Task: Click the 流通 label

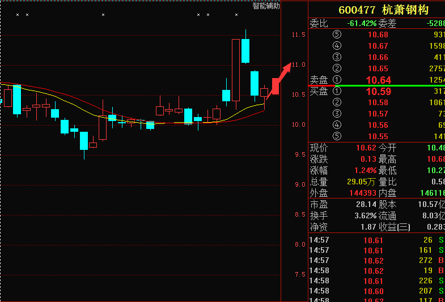Action: tap(387, 216)
